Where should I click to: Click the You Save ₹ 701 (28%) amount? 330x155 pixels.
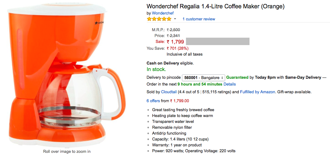pos(177,48)
